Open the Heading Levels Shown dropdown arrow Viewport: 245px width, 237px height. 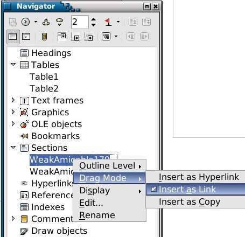[x=116, y=37]
